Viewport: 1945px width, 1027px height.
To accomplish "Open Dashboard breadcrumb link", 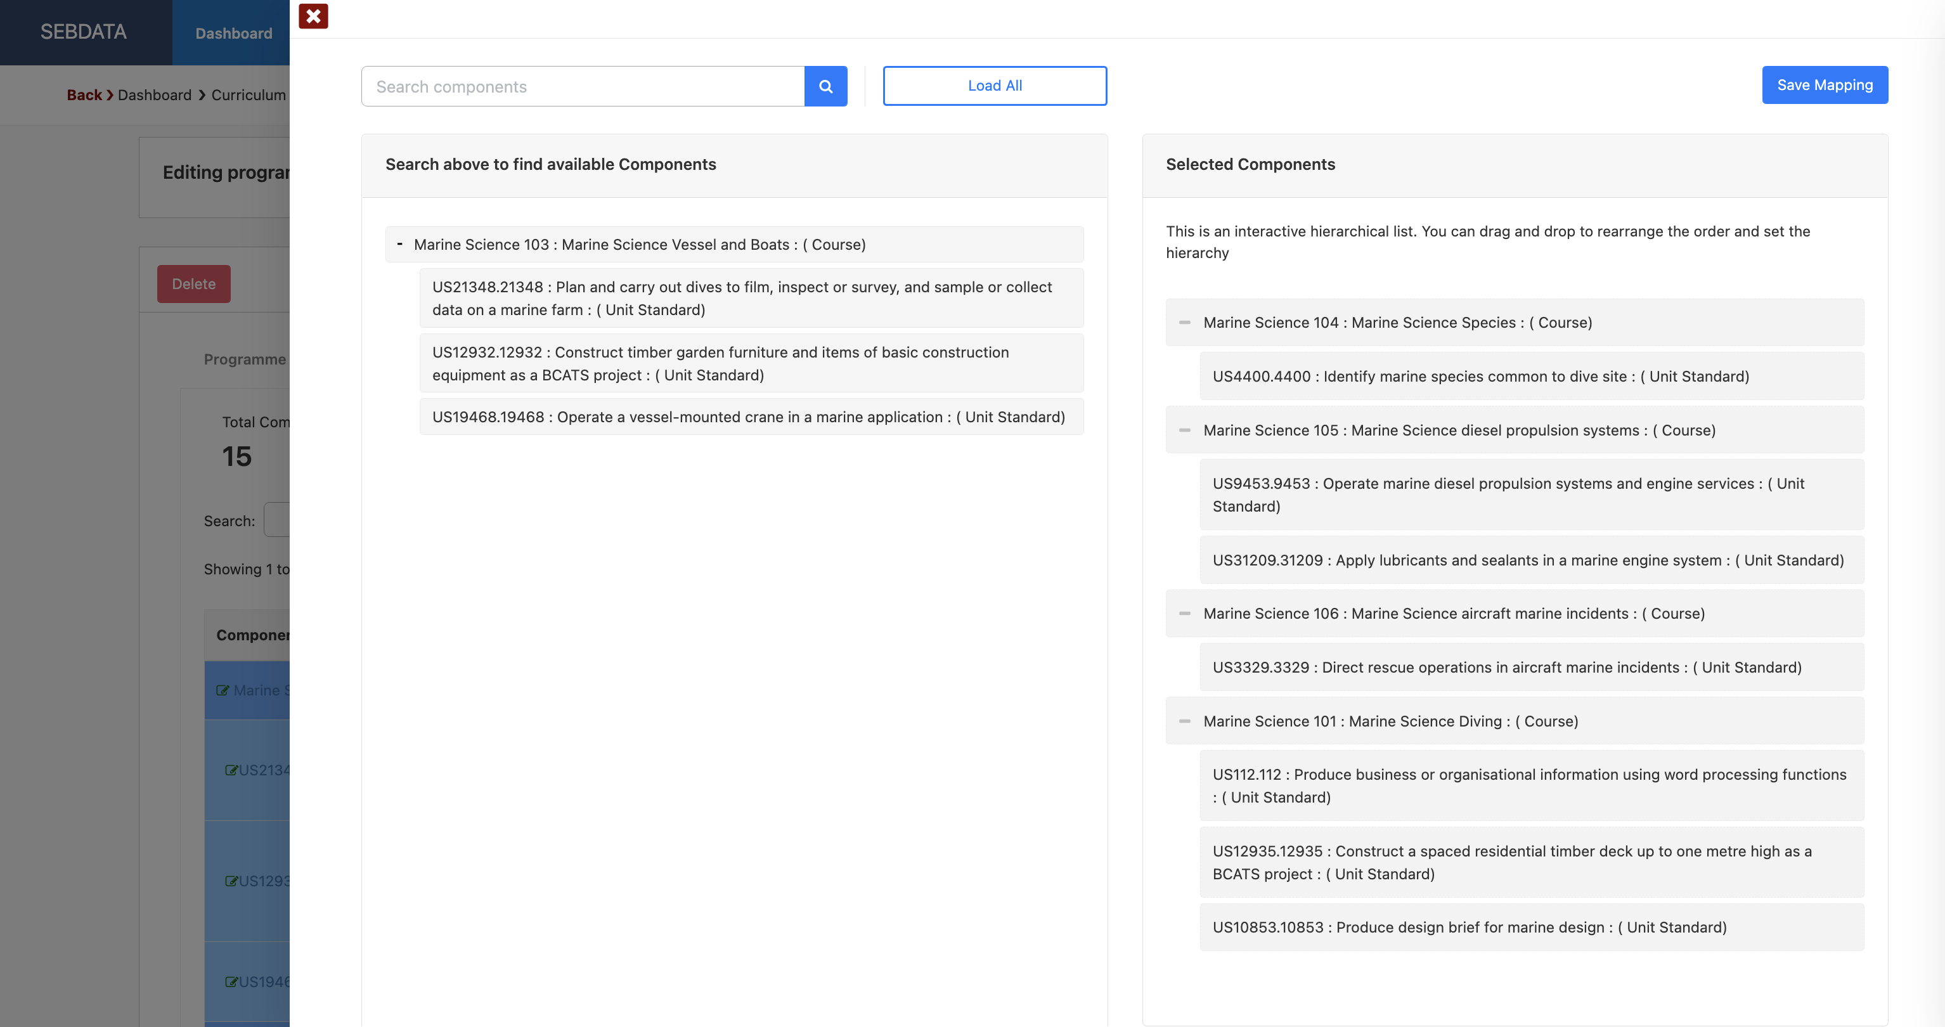I will pos(155,95).
